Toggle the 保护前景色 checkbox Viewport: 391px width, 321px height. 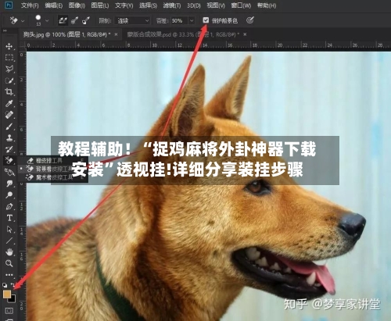tap(206, 20)
